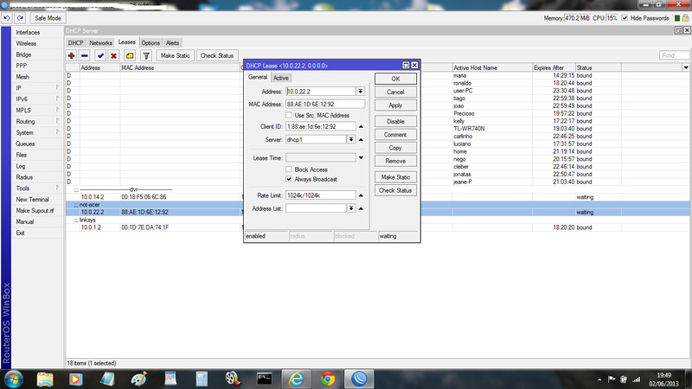The width and height of the screenshot is (692, 389).
Task: Open Paint from the taskbar
Action: point(138,379)
